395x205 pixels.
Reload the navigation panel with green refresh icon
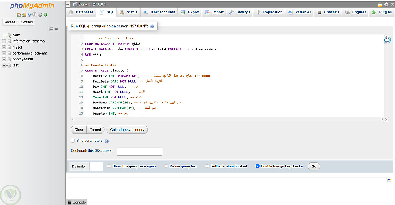coord(45,15)
